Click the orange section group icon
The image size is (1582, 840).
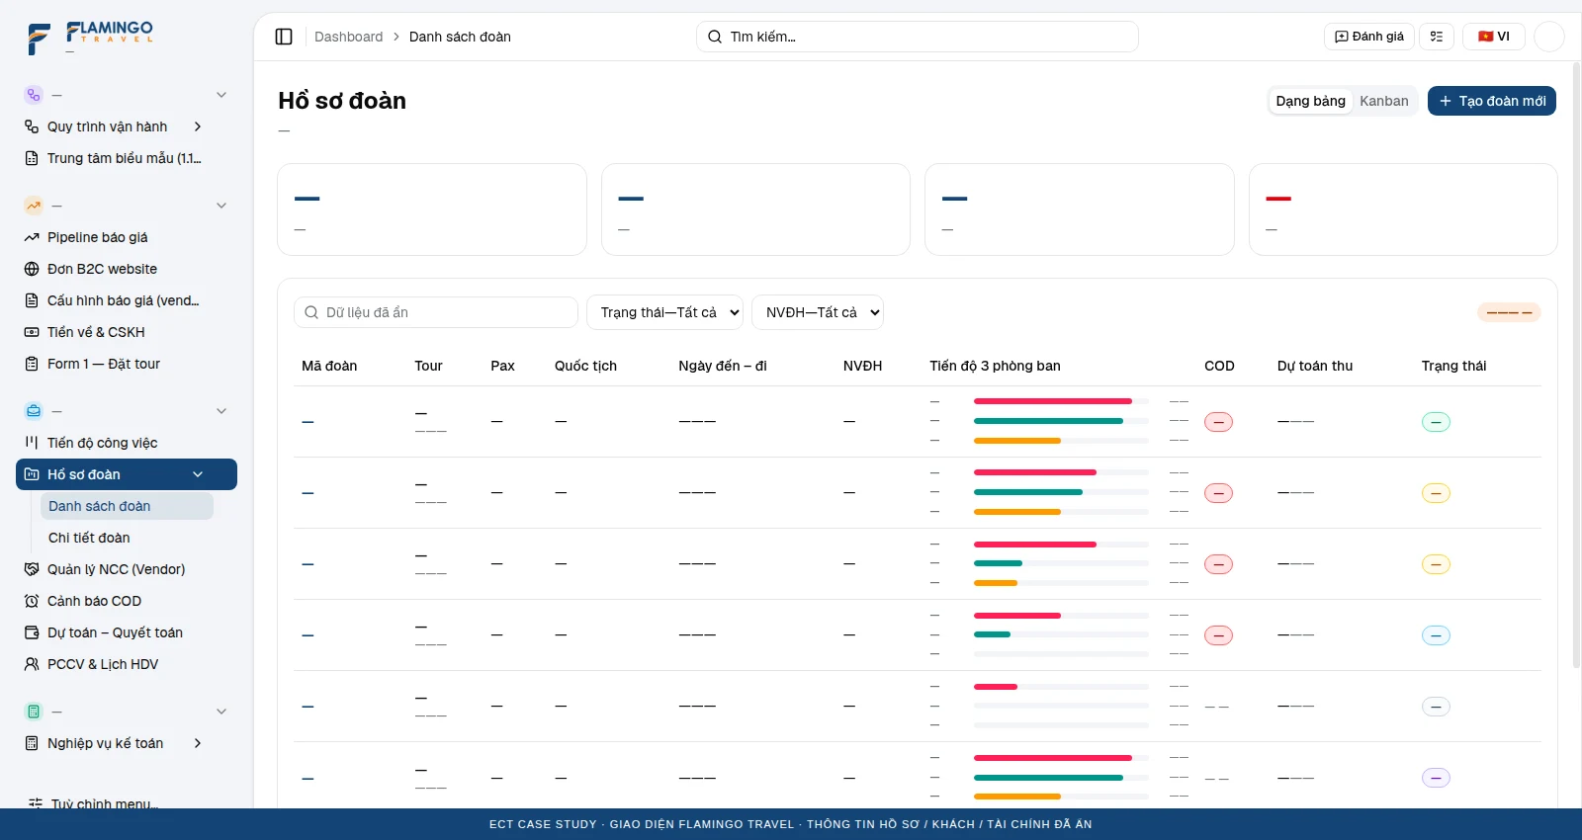(34, 206)
